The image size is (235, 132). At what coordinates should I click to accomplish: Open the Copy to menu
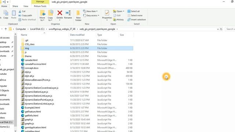point(50,15)
